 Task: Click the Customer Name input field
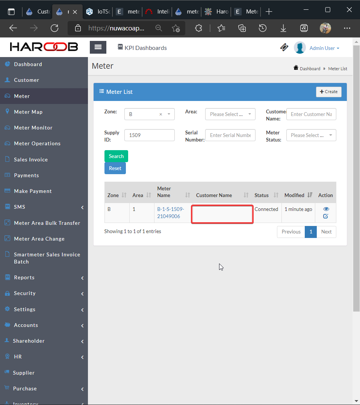[311, 114]
